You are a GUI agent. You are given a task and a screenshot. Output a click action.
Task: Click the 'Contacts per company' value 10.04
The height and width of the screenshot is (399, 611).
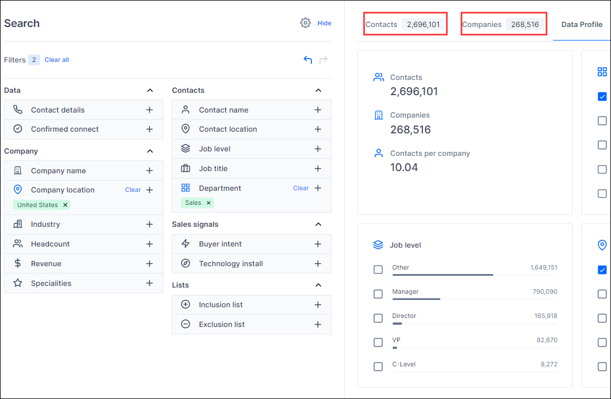coord(404,167)
